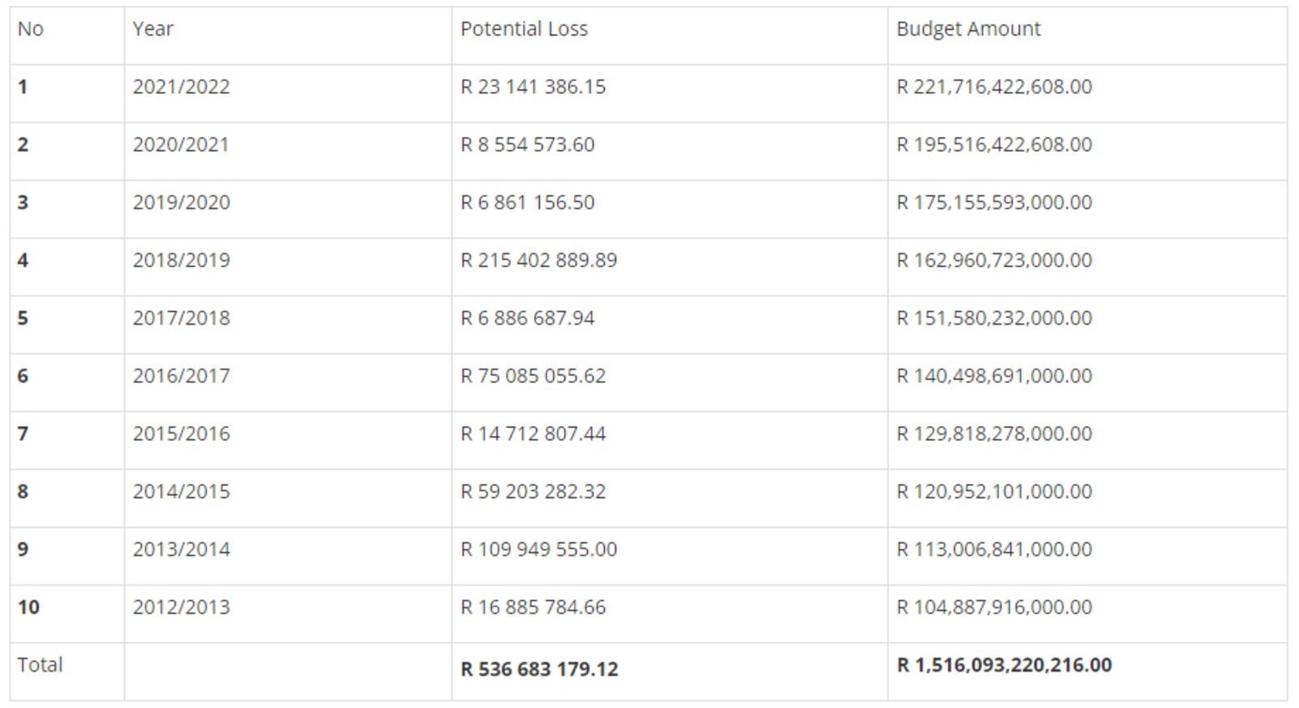Click budget amount R 195,516,422,608.00
Screen dimensions: 1299x708
(994, 145)
